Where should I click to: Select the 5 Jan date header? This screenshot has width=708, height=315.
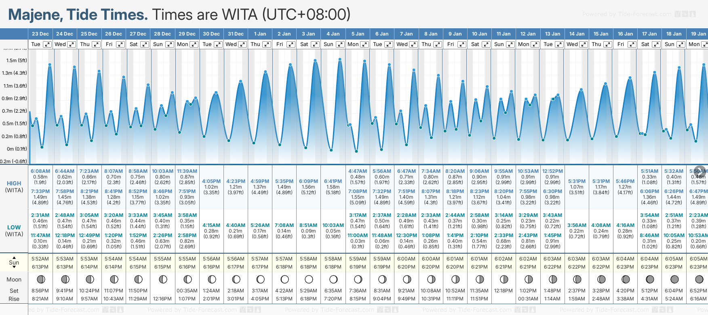pyautogui.click(x=358, y=34)
